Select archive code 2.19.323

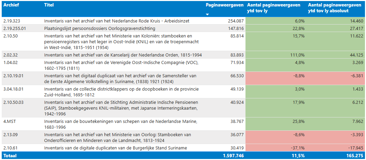click(12, 21)
